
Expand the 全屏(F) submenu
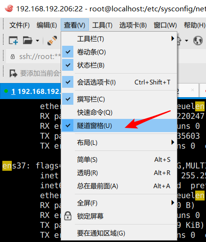point(119,203)
